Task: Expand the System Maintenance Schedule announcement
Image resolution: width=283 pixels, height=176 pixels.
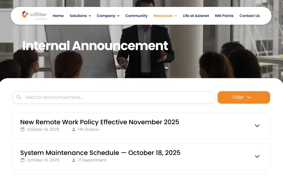Action: 257,156
